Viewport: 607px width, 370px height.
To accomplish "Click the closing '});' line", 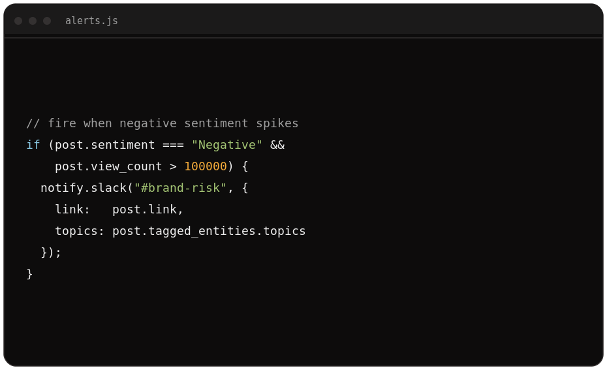I will point(51,253).
